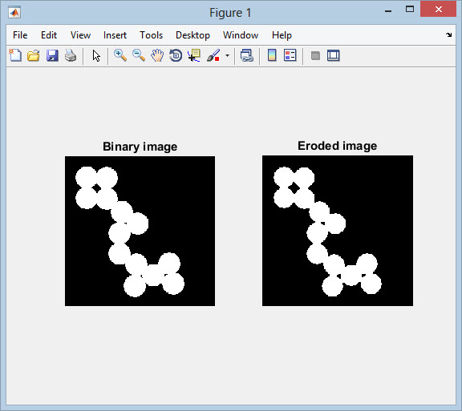Open a file with the folder icon
This screenshot has height=411, width=462.
34,55
